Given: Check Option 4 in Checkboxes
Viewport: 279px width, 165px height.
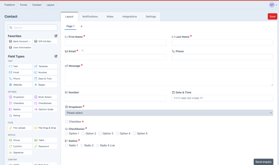Looking at the screenshot, I should click(117, 133).
